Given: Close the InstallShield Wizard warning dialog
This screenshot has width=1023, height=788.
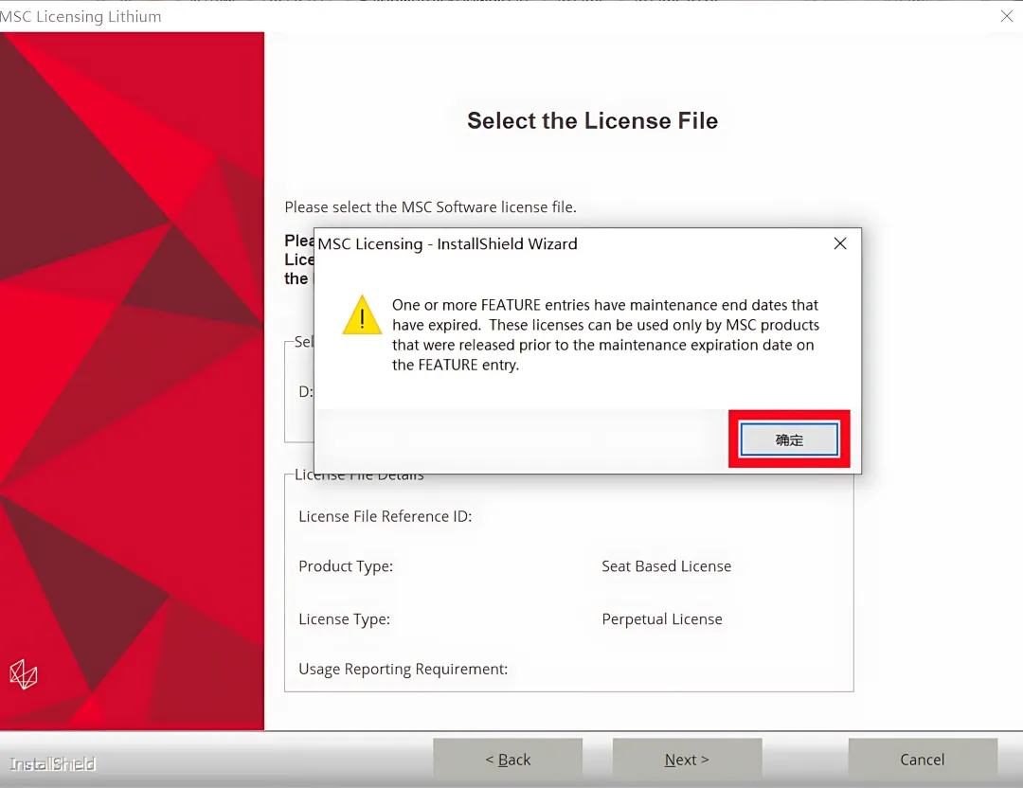Looking at the screenshot, I should pos(840,244).
